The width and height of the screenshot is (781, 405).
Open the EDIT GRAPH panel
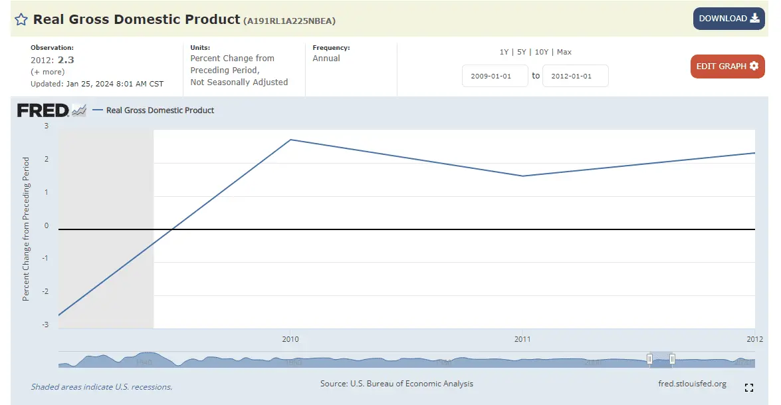point(727,67)
